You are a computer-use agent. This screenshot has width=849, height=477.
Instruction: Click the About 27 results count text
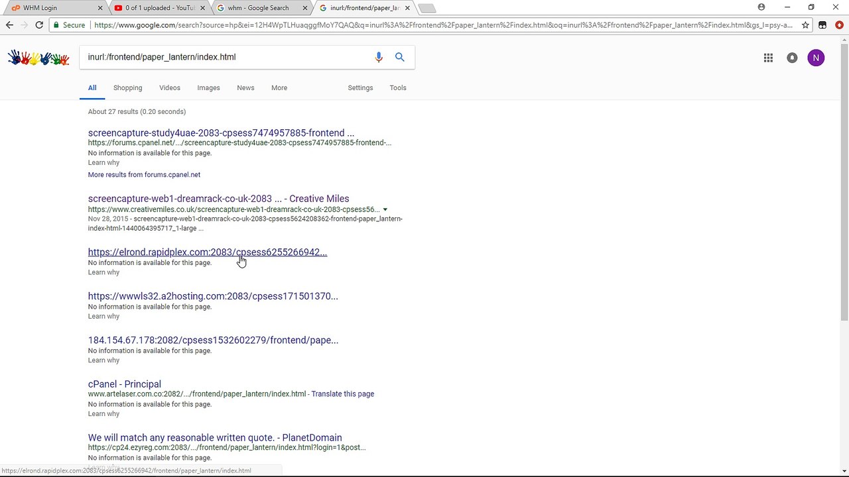(137, 112)
